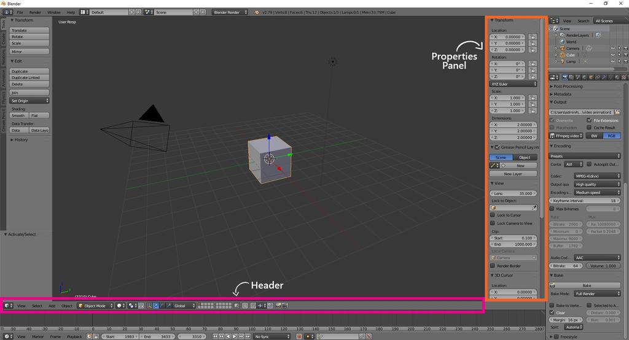
Task: Click the Translate button in tool shelf
Action: [29, 31]
